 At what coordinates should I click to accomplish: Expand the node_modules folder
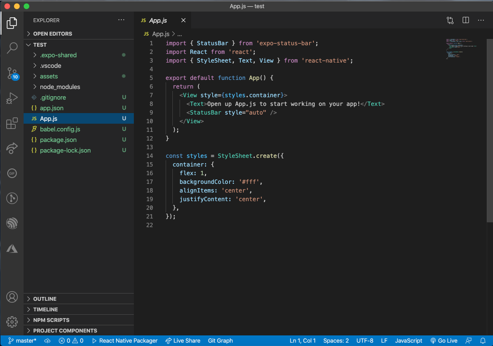60,87
